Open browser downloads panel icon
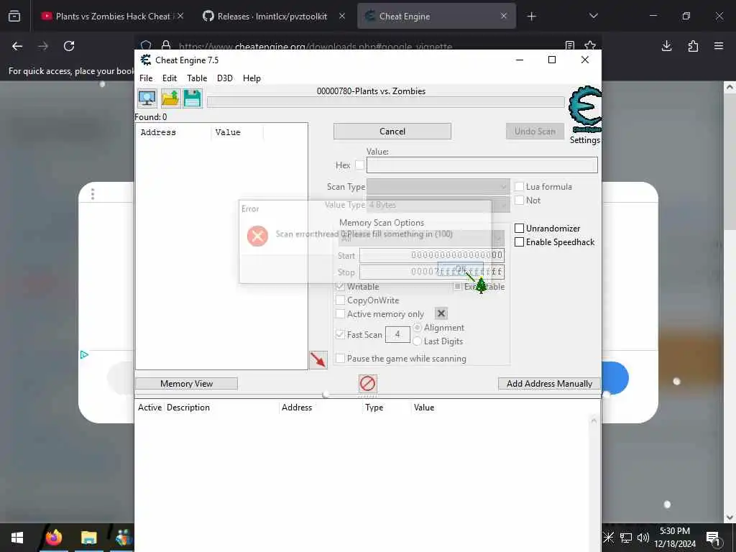The image size is (736, 552). click(666, 46)
